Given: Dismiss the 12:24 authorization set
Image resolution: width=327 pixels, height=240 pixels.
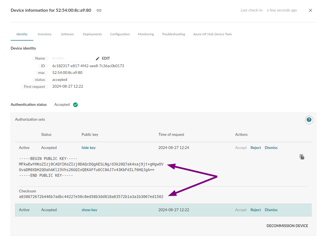Looking at the screenshot, I should click(271, 148).
